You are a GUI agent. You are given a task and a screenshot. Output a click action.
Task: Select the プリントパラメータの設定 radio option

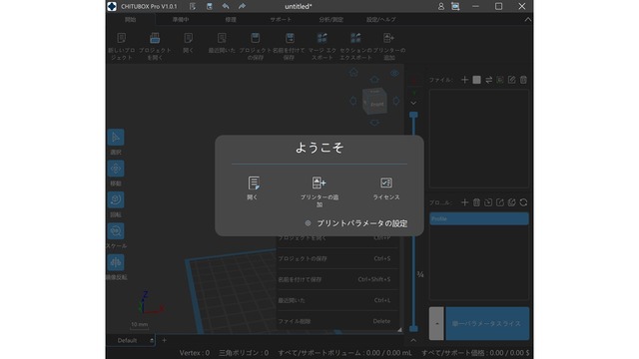(309, 223)
